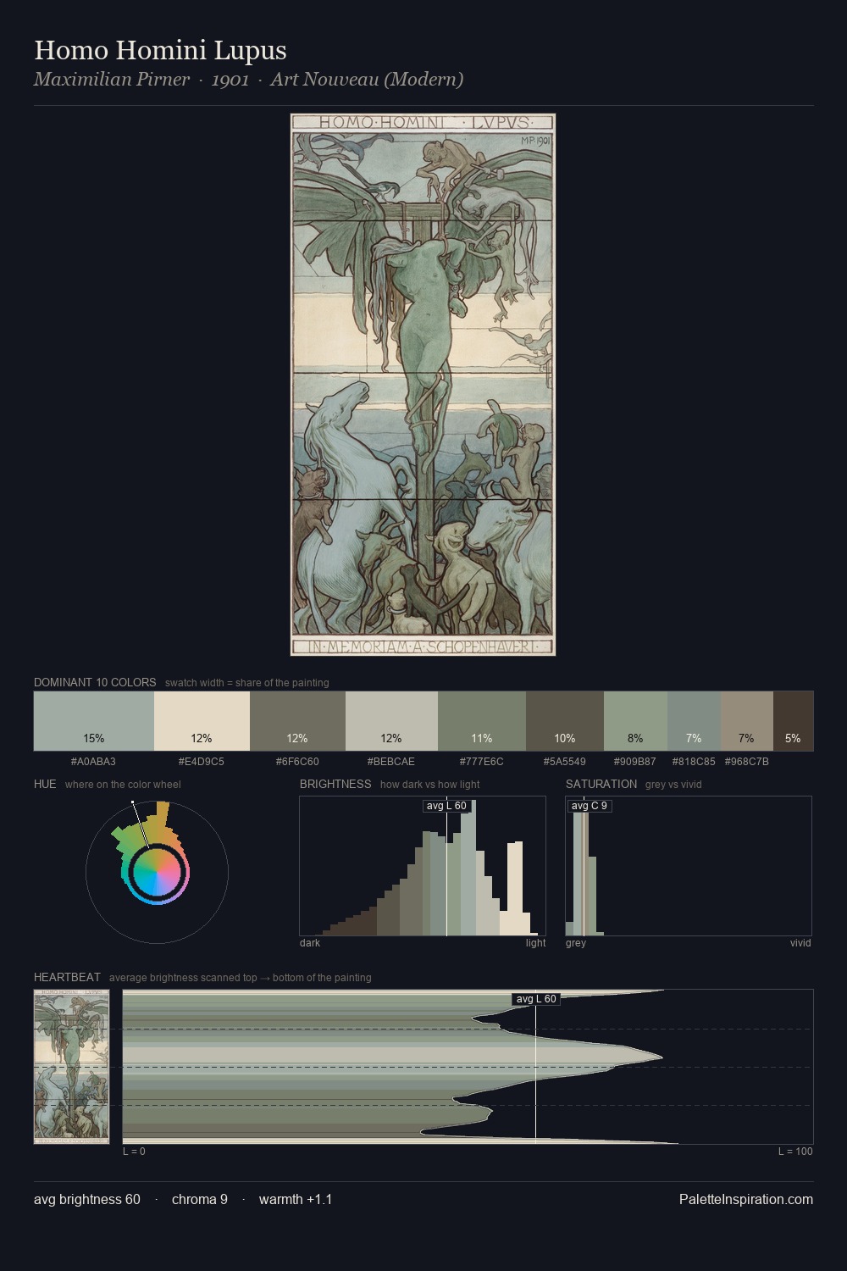Click the 'avg brightness 60' footer stat

pyautogui.click(x=87, y=1199)
